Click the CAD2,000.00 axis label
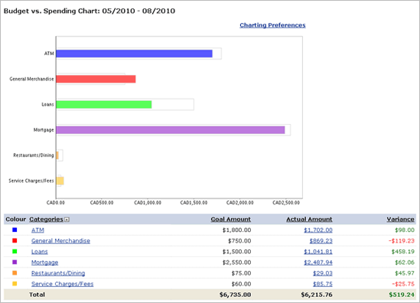 (240, 203)
